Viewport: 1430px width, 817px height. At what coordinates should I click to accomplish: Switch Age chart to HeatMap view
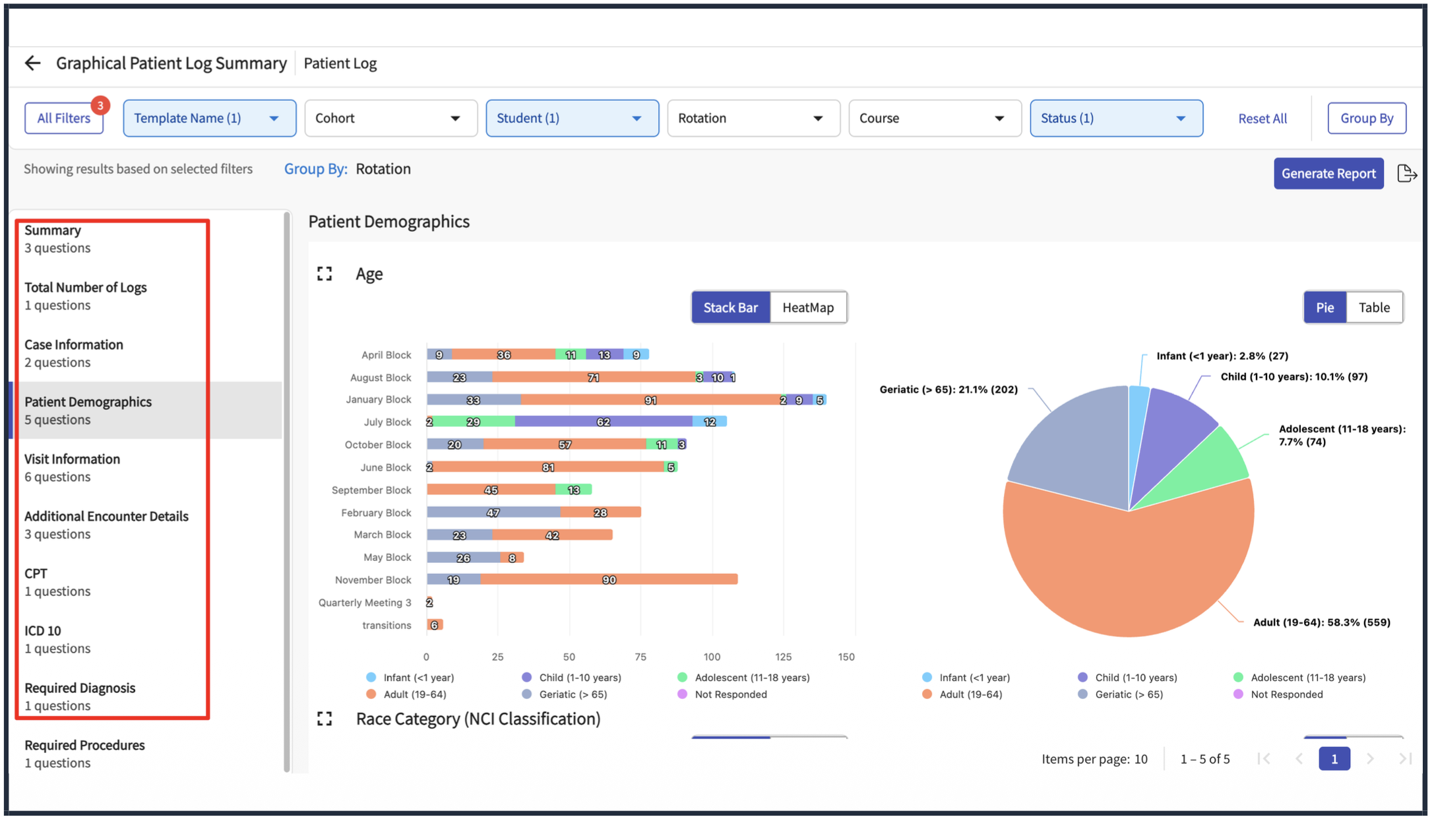tap(808, 308)
